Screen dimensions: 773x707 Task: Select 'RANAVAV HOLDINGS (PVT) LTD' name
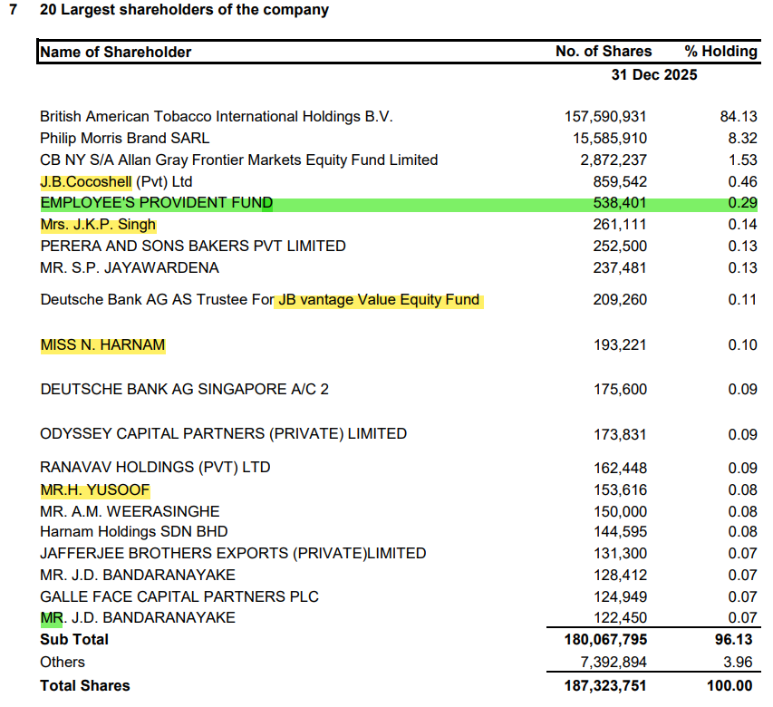(x=155, y=467)
